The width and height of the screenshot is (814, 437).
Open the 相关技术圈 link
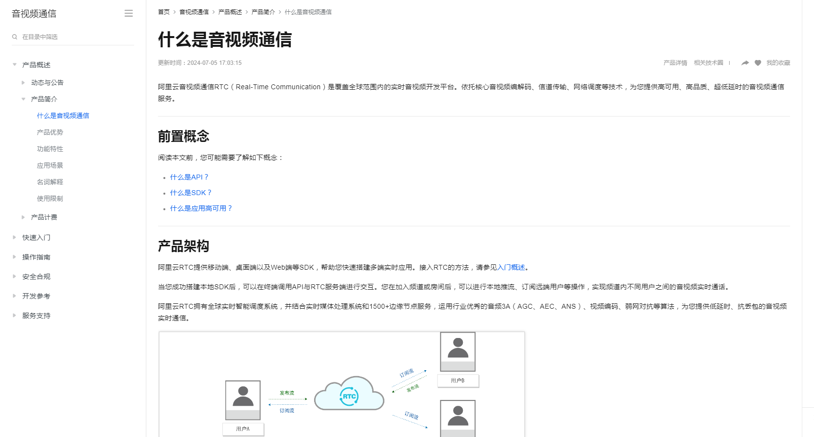point(709,63)
